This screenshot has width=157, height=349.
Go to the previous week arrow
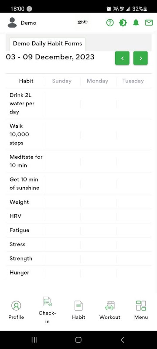122,58
